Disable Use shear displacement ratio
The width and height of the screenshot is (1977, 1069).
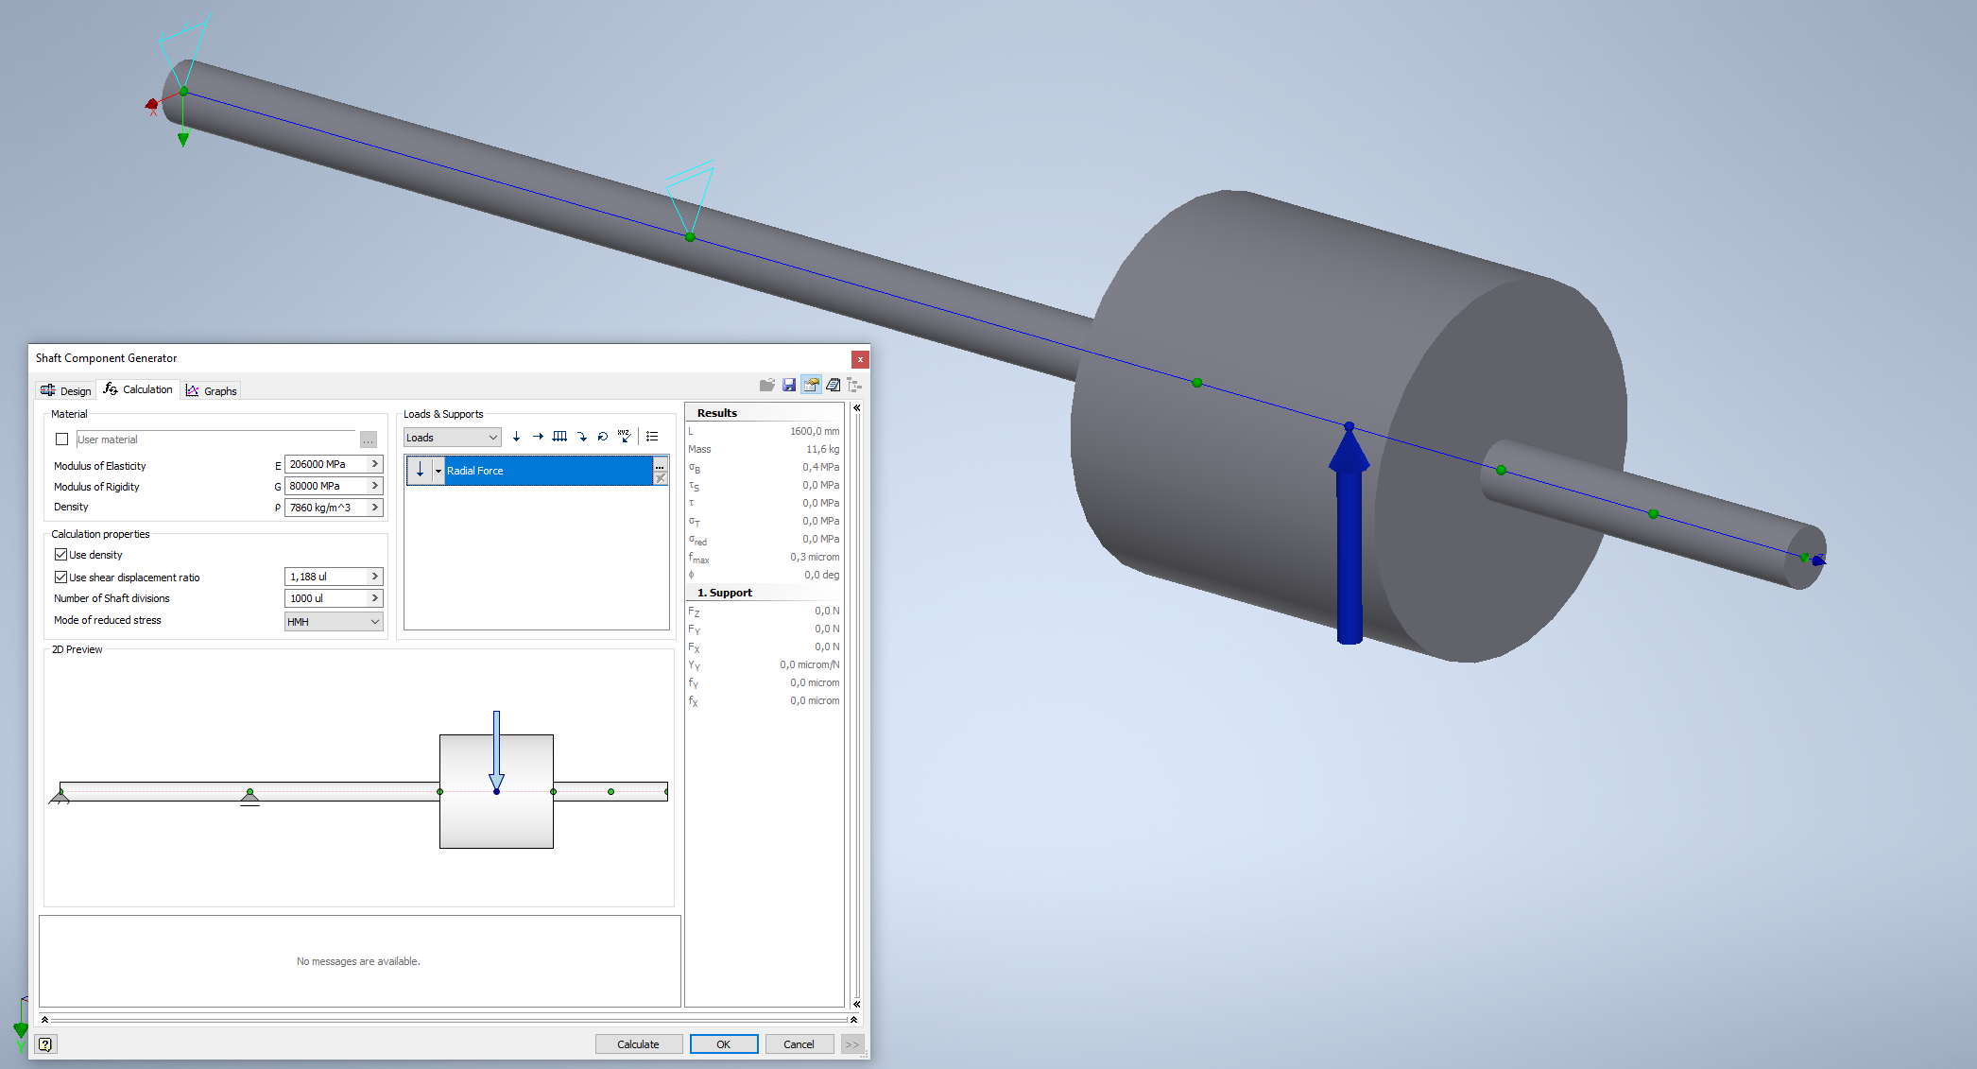(61, 577)
